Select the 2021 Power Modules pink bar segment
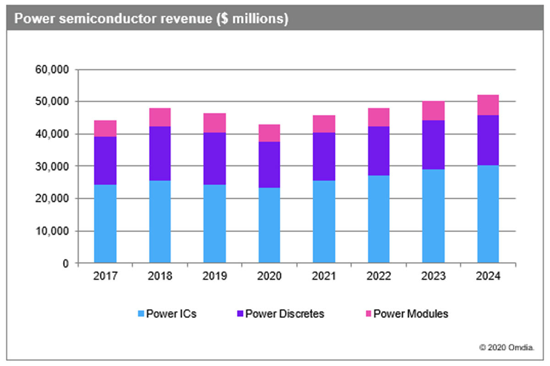550x366 pixels. click(x=324, y=124)
